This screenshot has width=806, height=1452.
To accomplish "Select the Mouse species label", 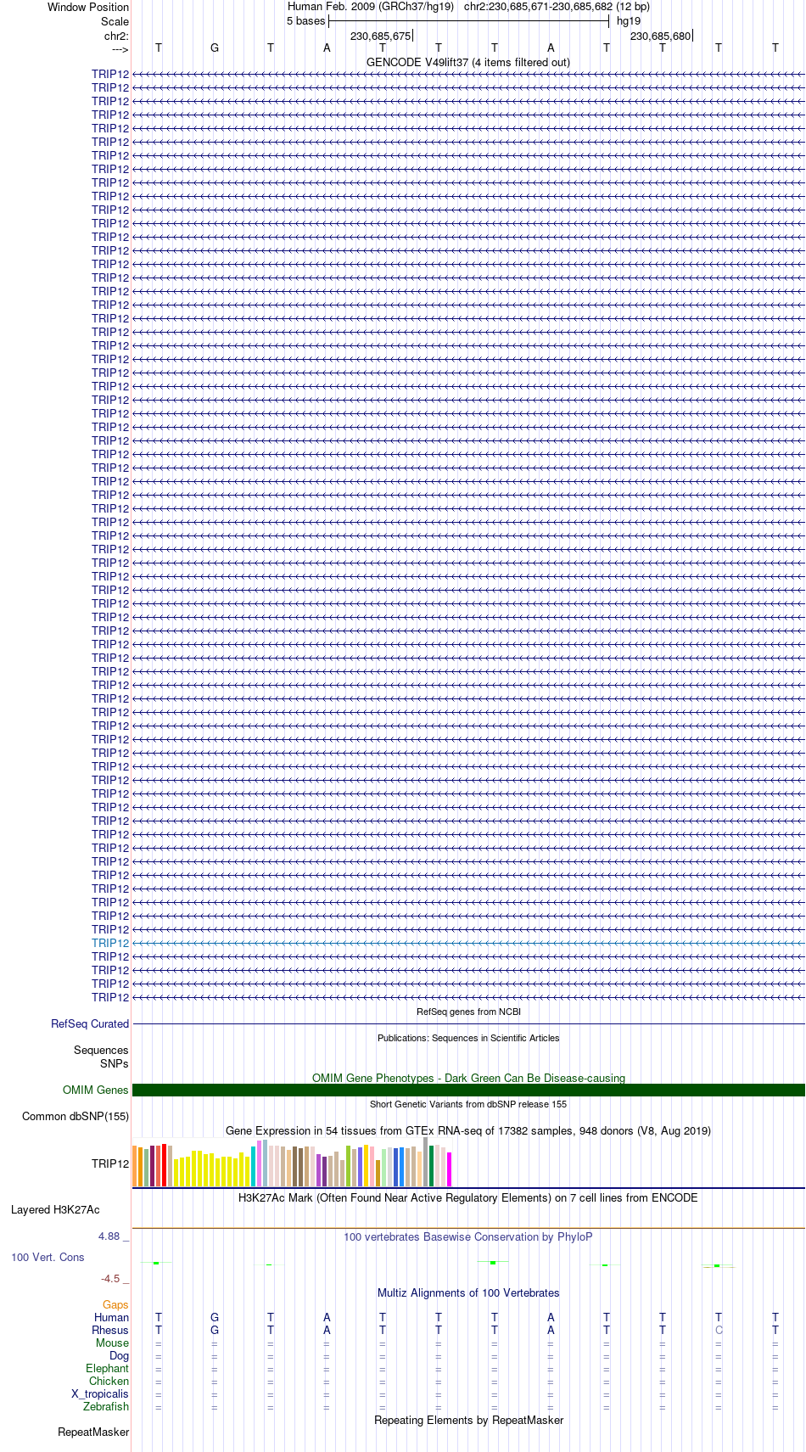I will coord(112,1343).
